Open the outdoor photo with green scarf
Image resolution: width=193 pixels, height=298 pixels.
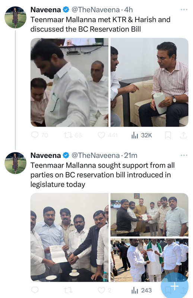click(149, 260)
